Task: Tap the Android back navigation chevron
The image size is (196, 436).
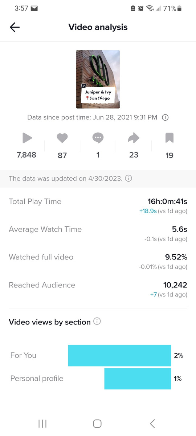Action: [x=152, y=423]
